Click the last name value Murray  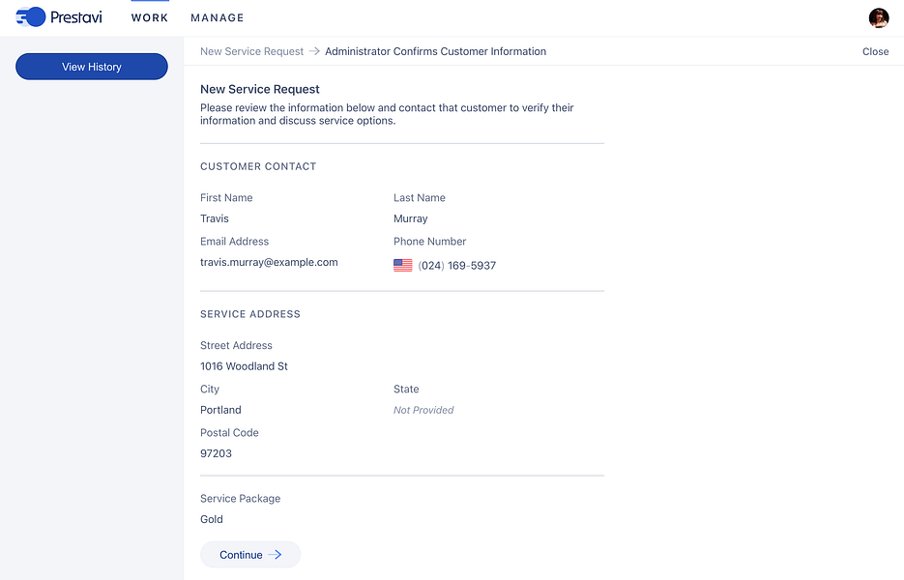[411, 218]
